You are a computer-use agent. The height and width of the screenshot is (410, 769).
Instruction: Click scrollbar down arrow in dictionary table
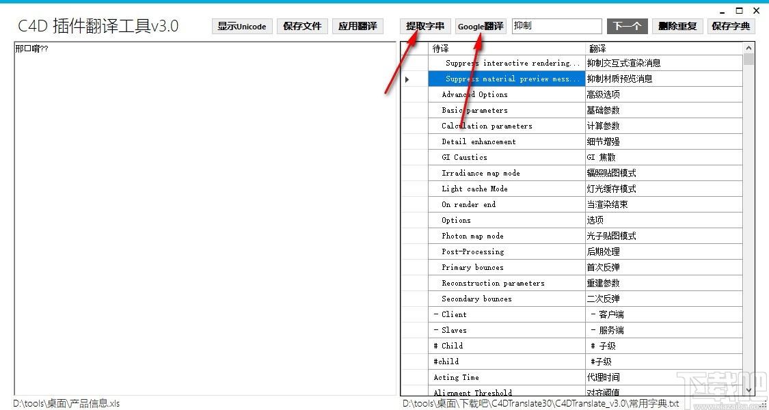tap(749, 390)
